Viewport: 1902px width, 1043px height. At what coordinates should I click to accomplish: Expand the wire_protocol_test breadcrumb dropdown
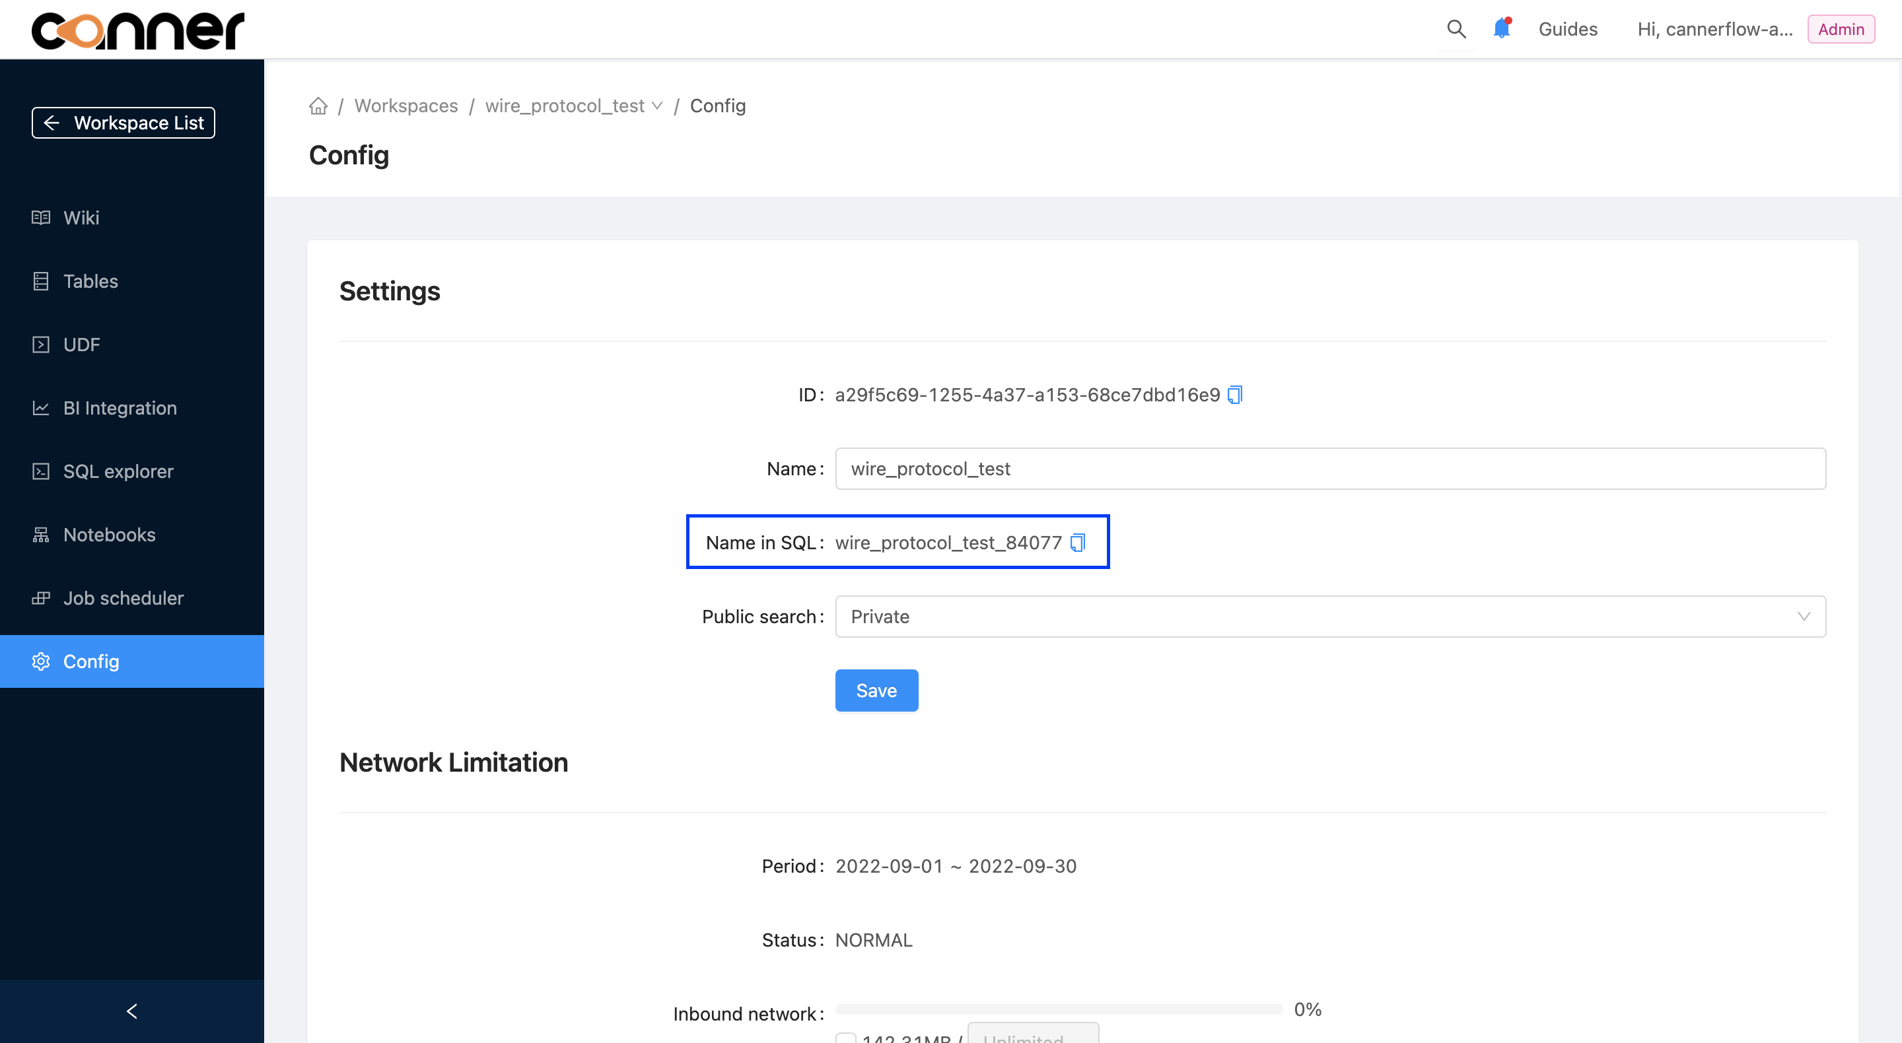574,106
